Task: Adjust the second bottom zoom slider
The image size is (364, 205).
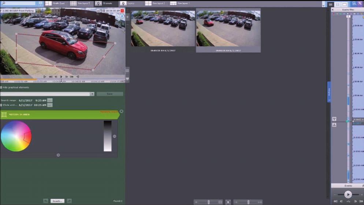Action: point(248,202)
